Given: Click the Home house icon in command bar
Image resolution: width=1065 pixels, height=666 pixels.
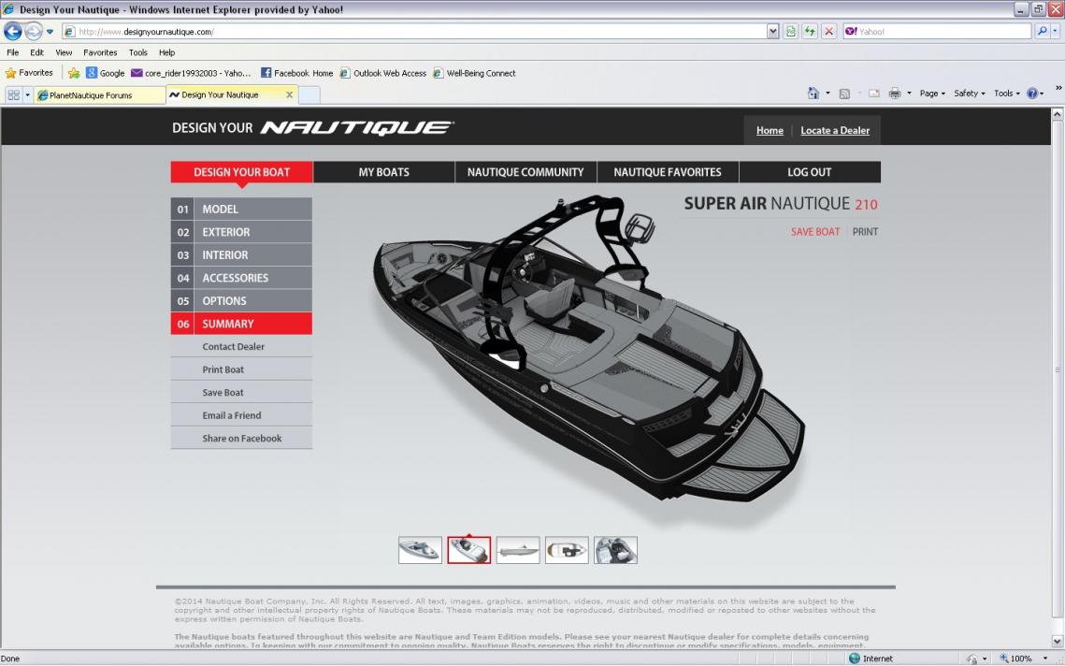Looking at the screenshot, I should pos(813,94).
